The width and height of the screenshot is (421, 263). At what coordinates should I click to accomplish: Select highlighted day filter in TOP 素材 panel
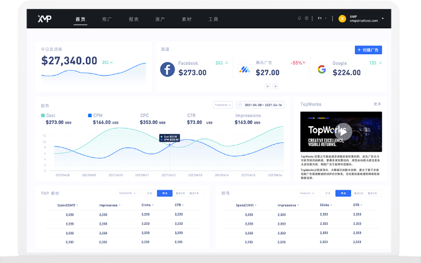[x=165, y=193]
